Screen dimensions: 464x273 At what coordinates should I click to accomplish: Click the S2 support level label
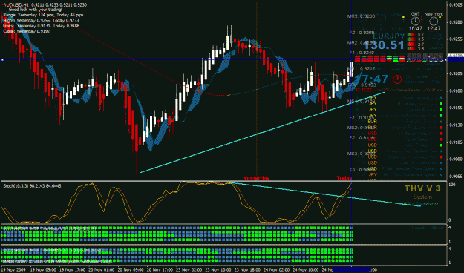[x=362, y=138]
